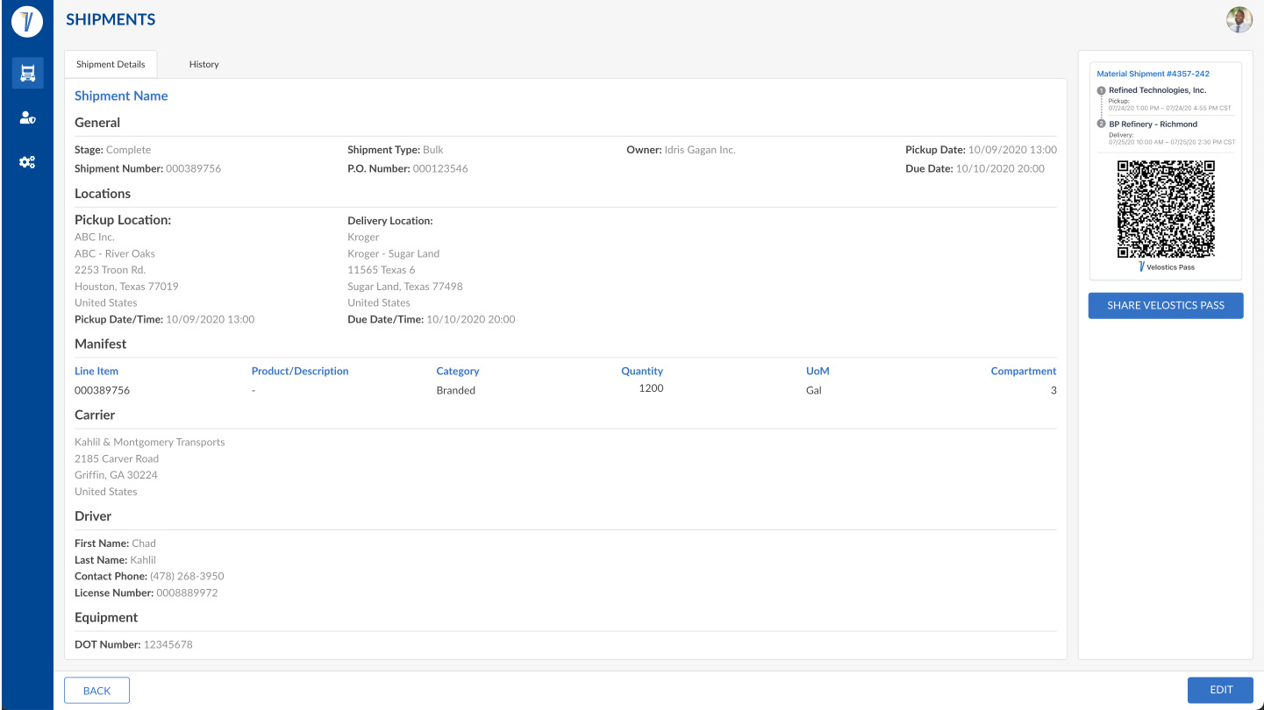Open the Shipments truck icon in sidebar
1264x710 pixels.
(27, 73)
